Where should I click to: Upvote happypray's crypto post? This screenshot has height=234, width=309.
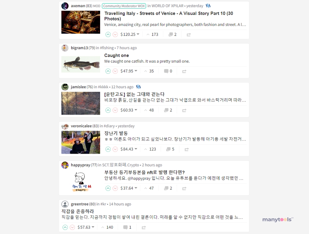(108, 188)
